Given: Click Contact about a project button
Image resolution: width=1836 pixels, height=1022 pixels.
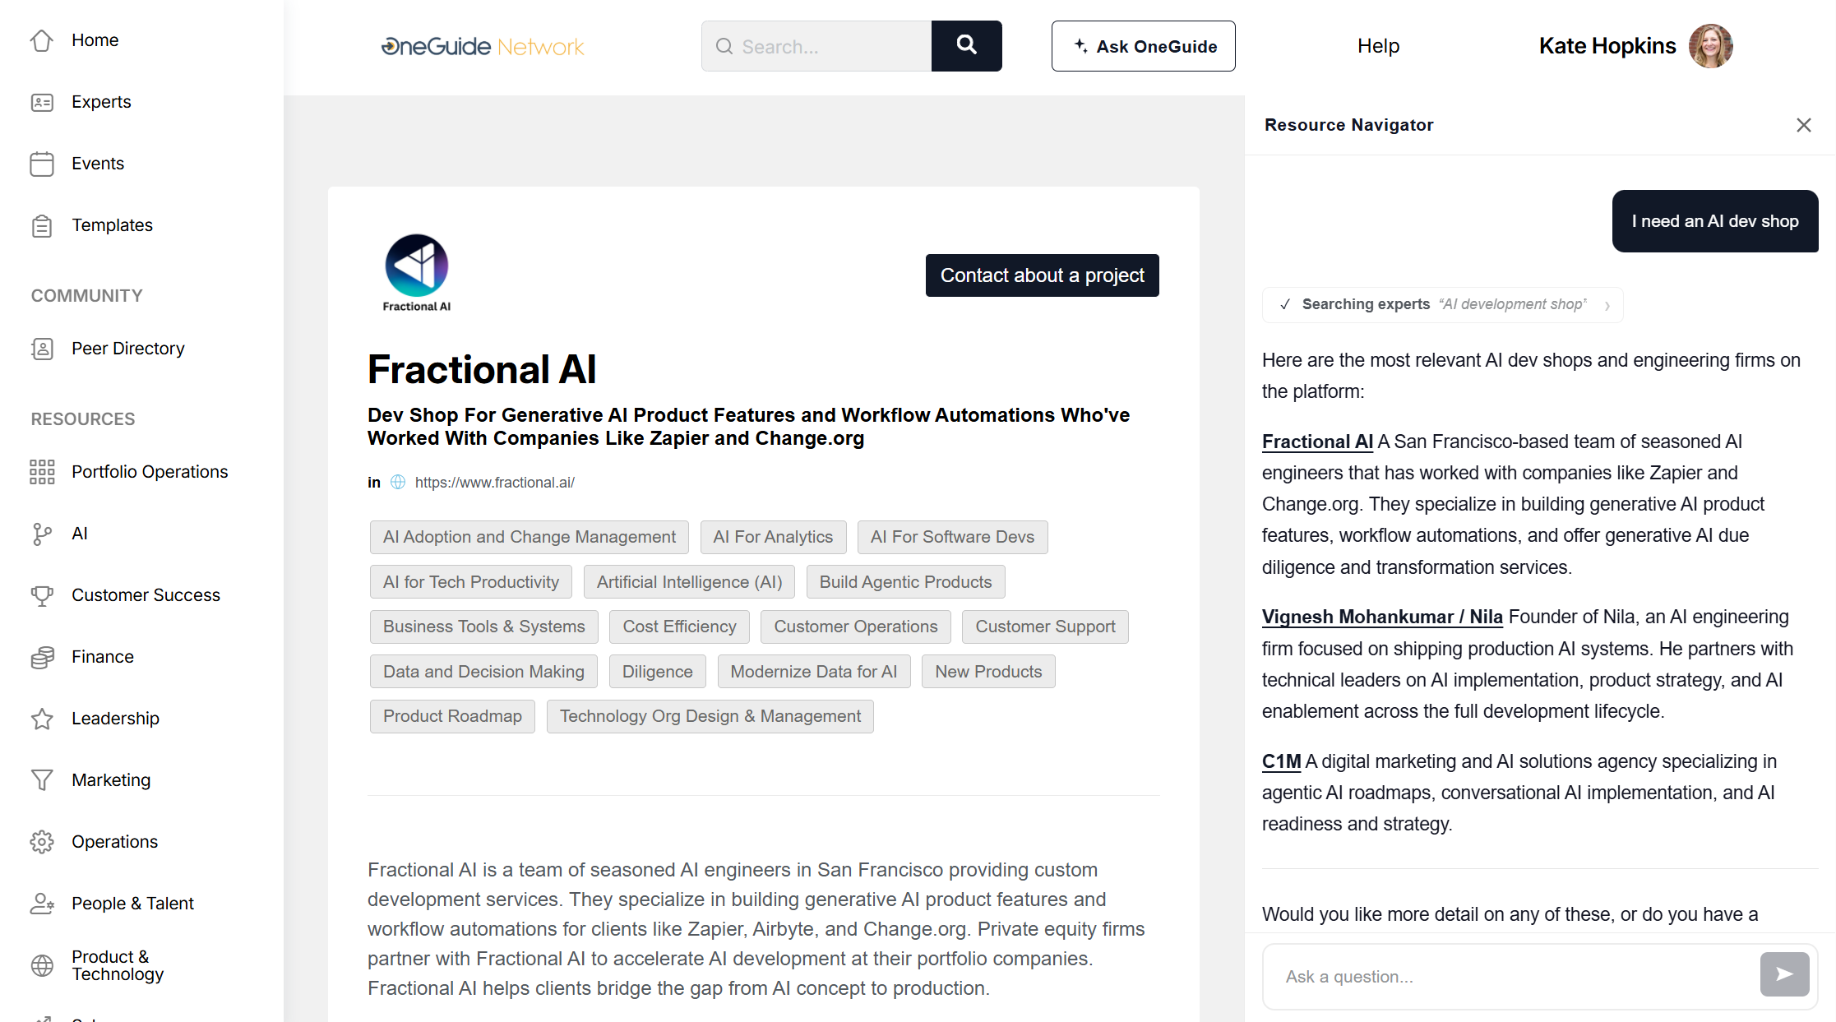Looking at the screenshot, I should click(x=1042, y=275).
